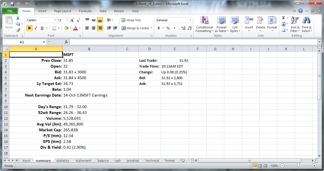Toggle Italic formatting

pyautogui.click(x=36, y=28)
